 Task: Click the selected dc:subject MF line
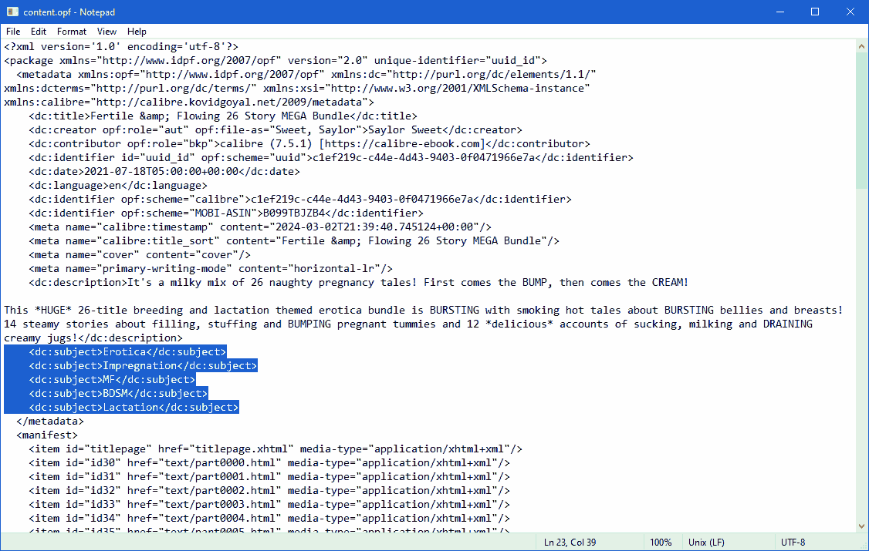(x=112, y=379)
